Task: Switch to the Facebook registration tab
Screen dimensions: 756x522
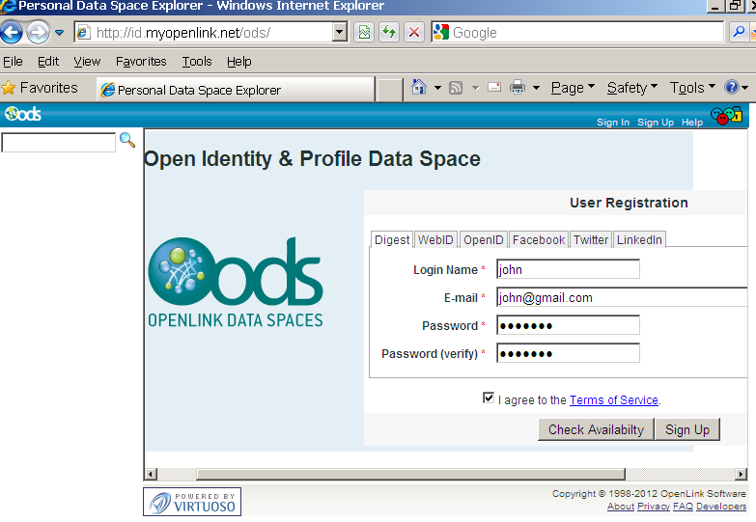Action: pyautogui.click(x=539, y=240)
